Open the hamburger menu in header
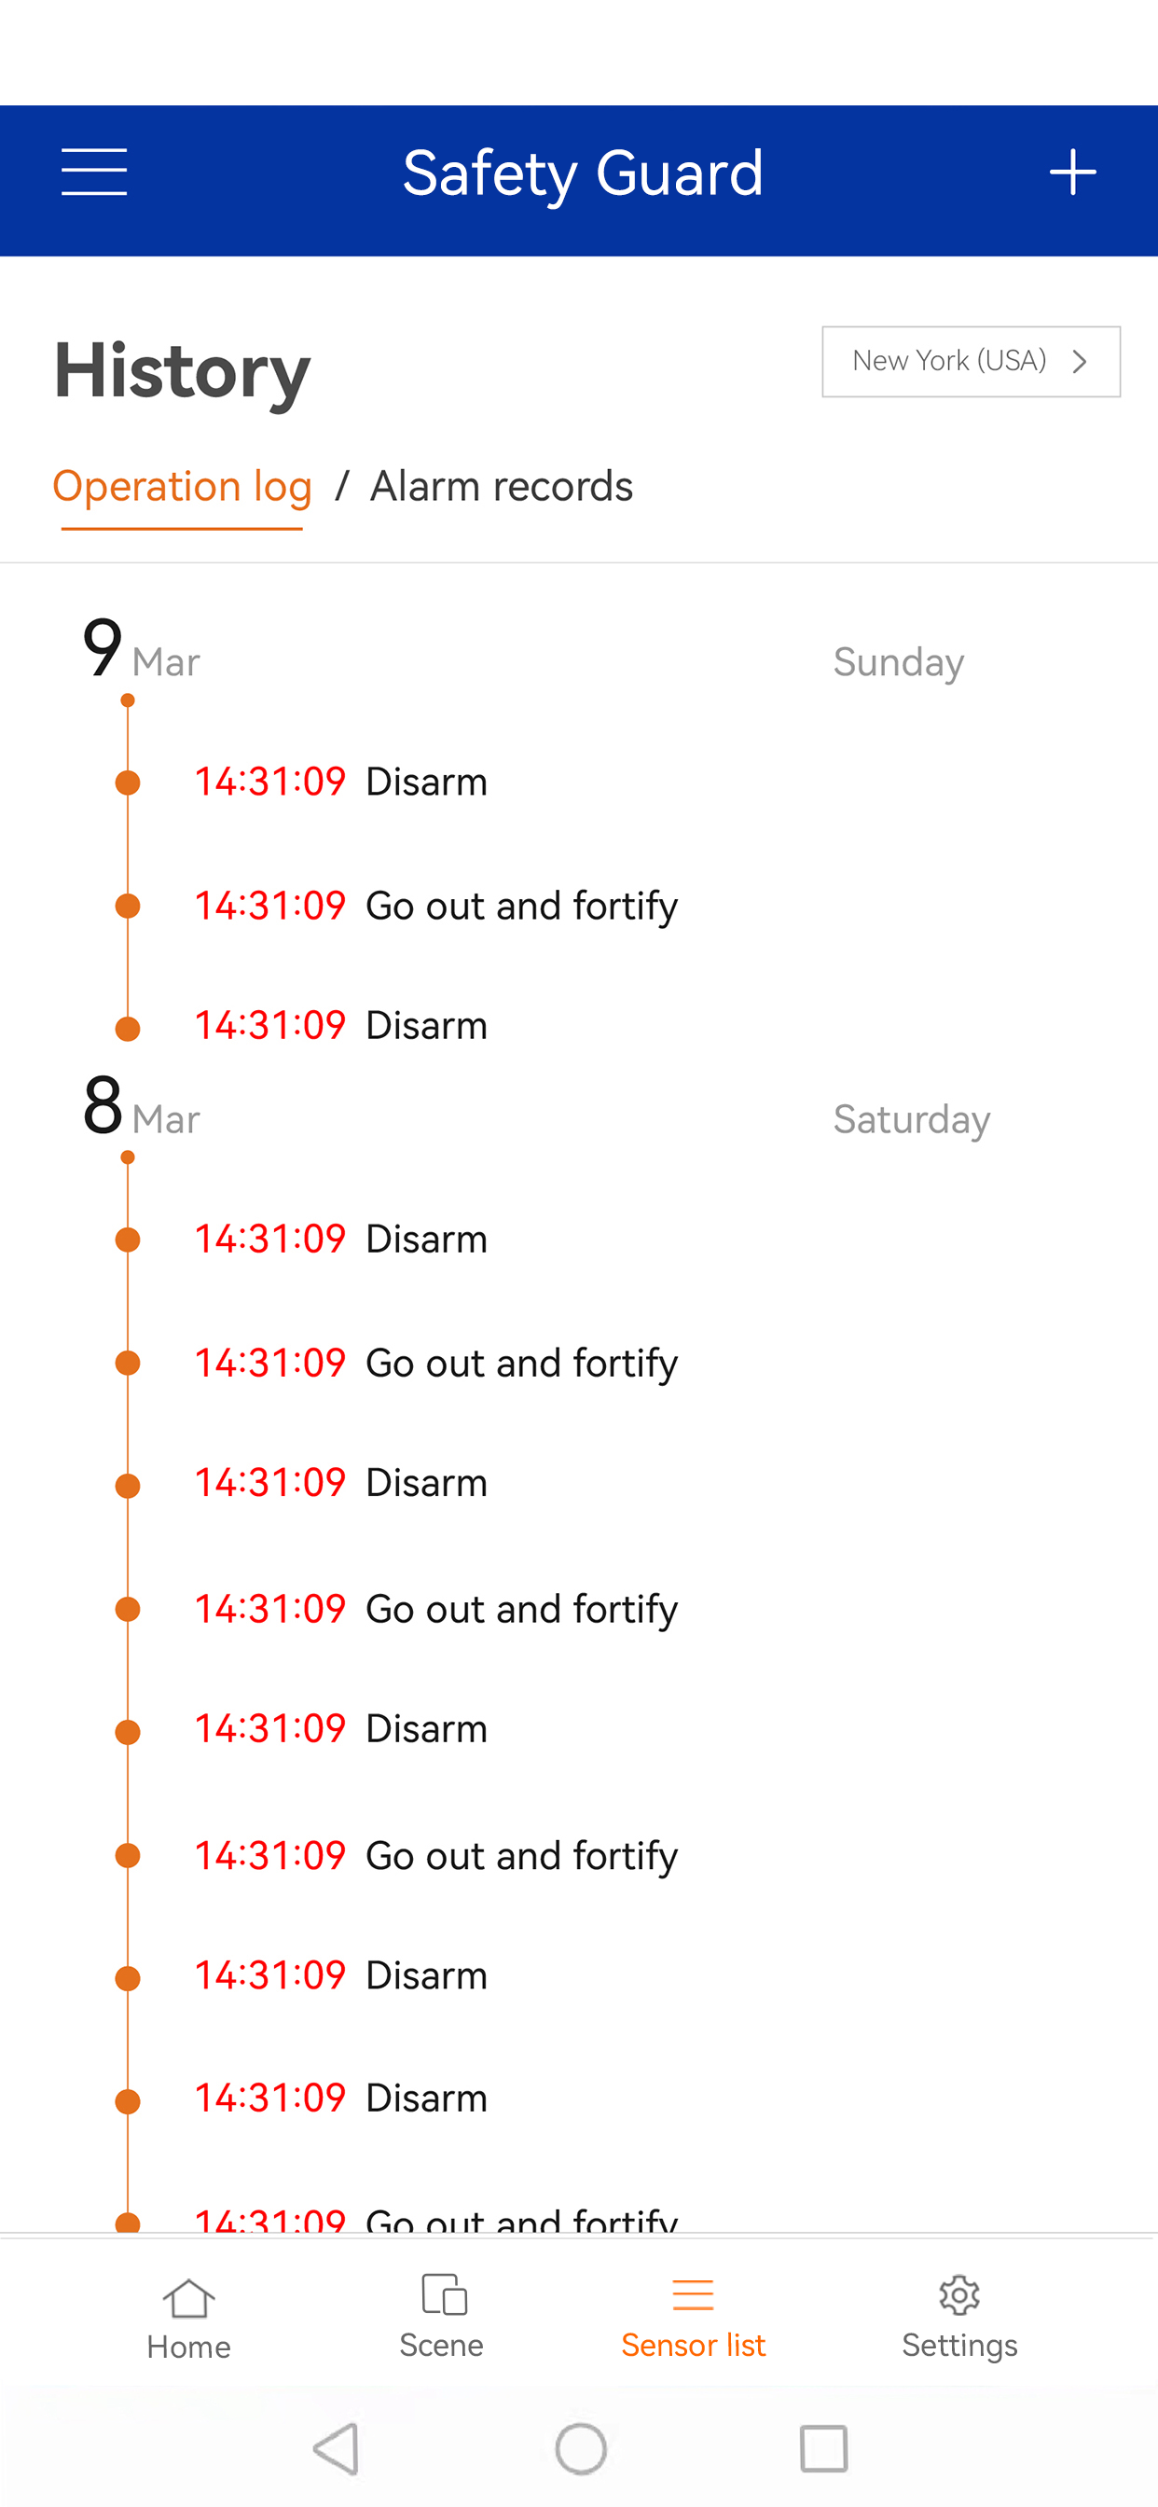Screen dimensions: 1158x2507 tap(93, 173)
